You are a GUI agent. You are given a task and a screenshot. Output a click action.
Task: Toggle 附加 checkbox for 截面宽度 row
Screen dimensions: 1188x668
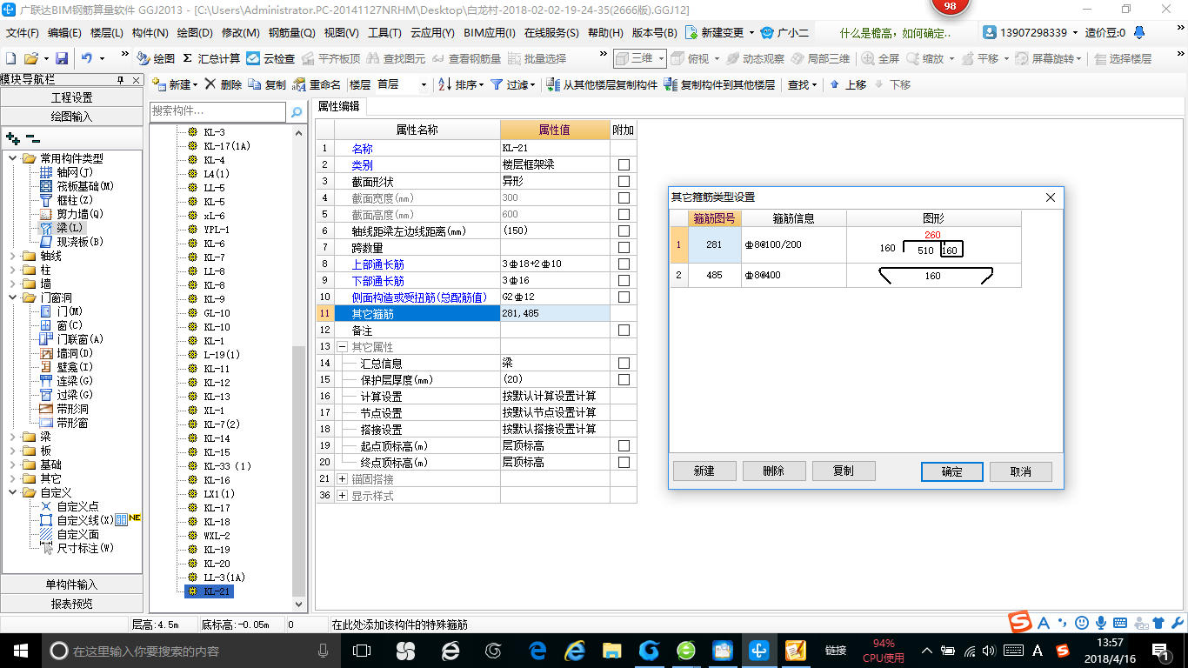624,197
